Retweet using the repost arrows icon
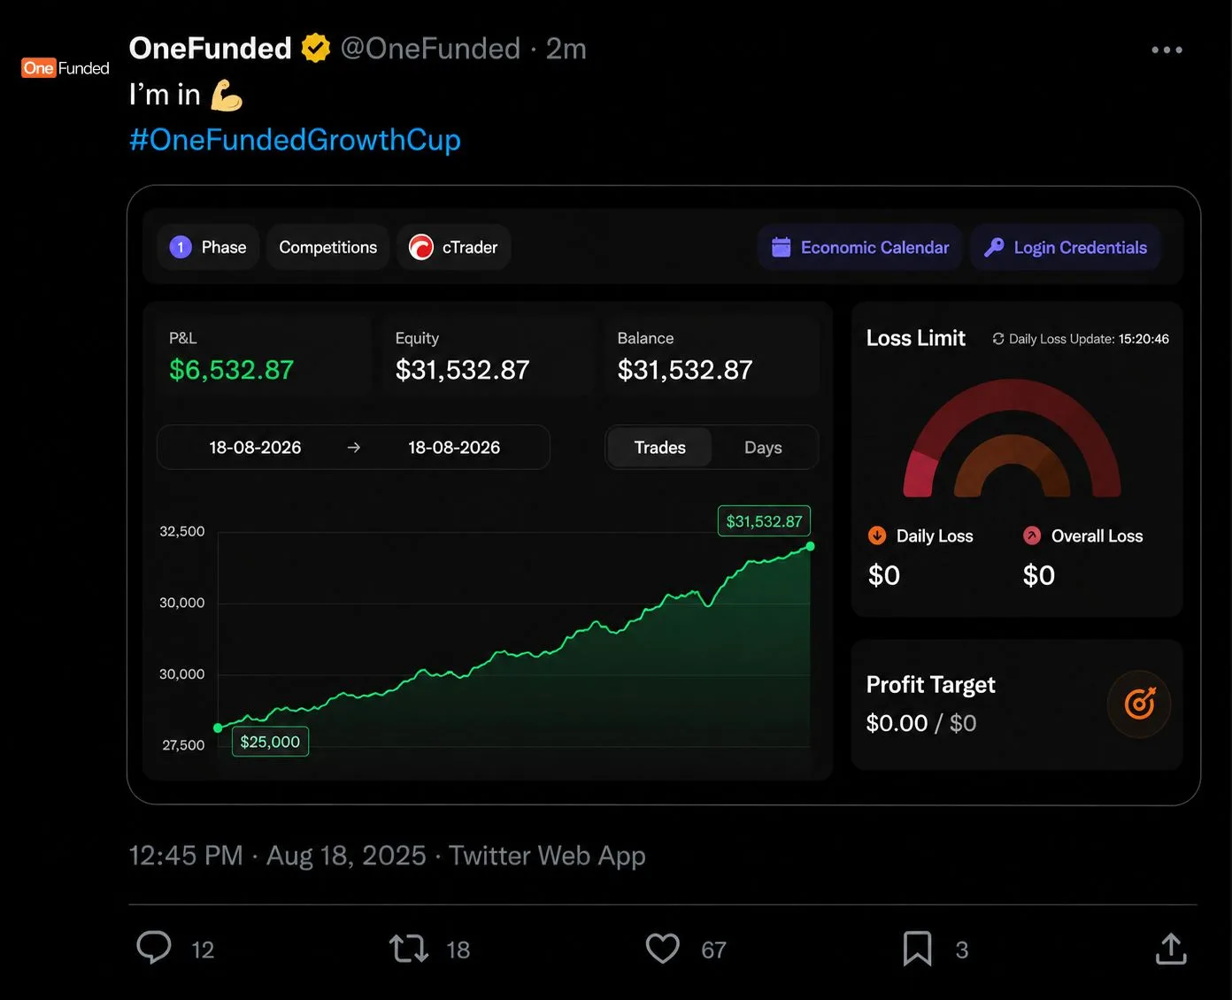 [x=409, y=949]
